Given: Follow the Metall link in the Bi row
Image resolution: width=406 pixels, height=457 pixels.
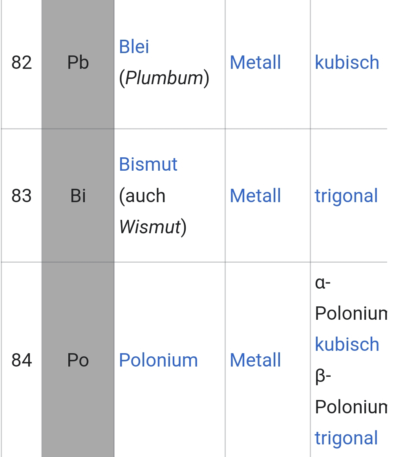Looking at the screenshot, I should coord(255,195).
